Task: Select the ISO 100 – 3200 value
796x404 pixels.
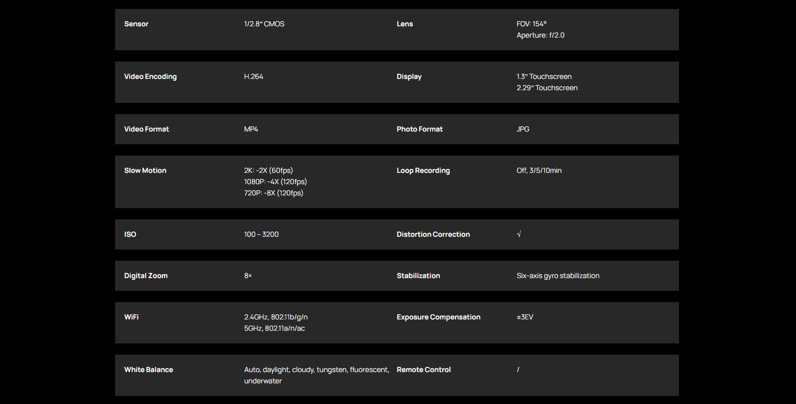Action: 261,234
